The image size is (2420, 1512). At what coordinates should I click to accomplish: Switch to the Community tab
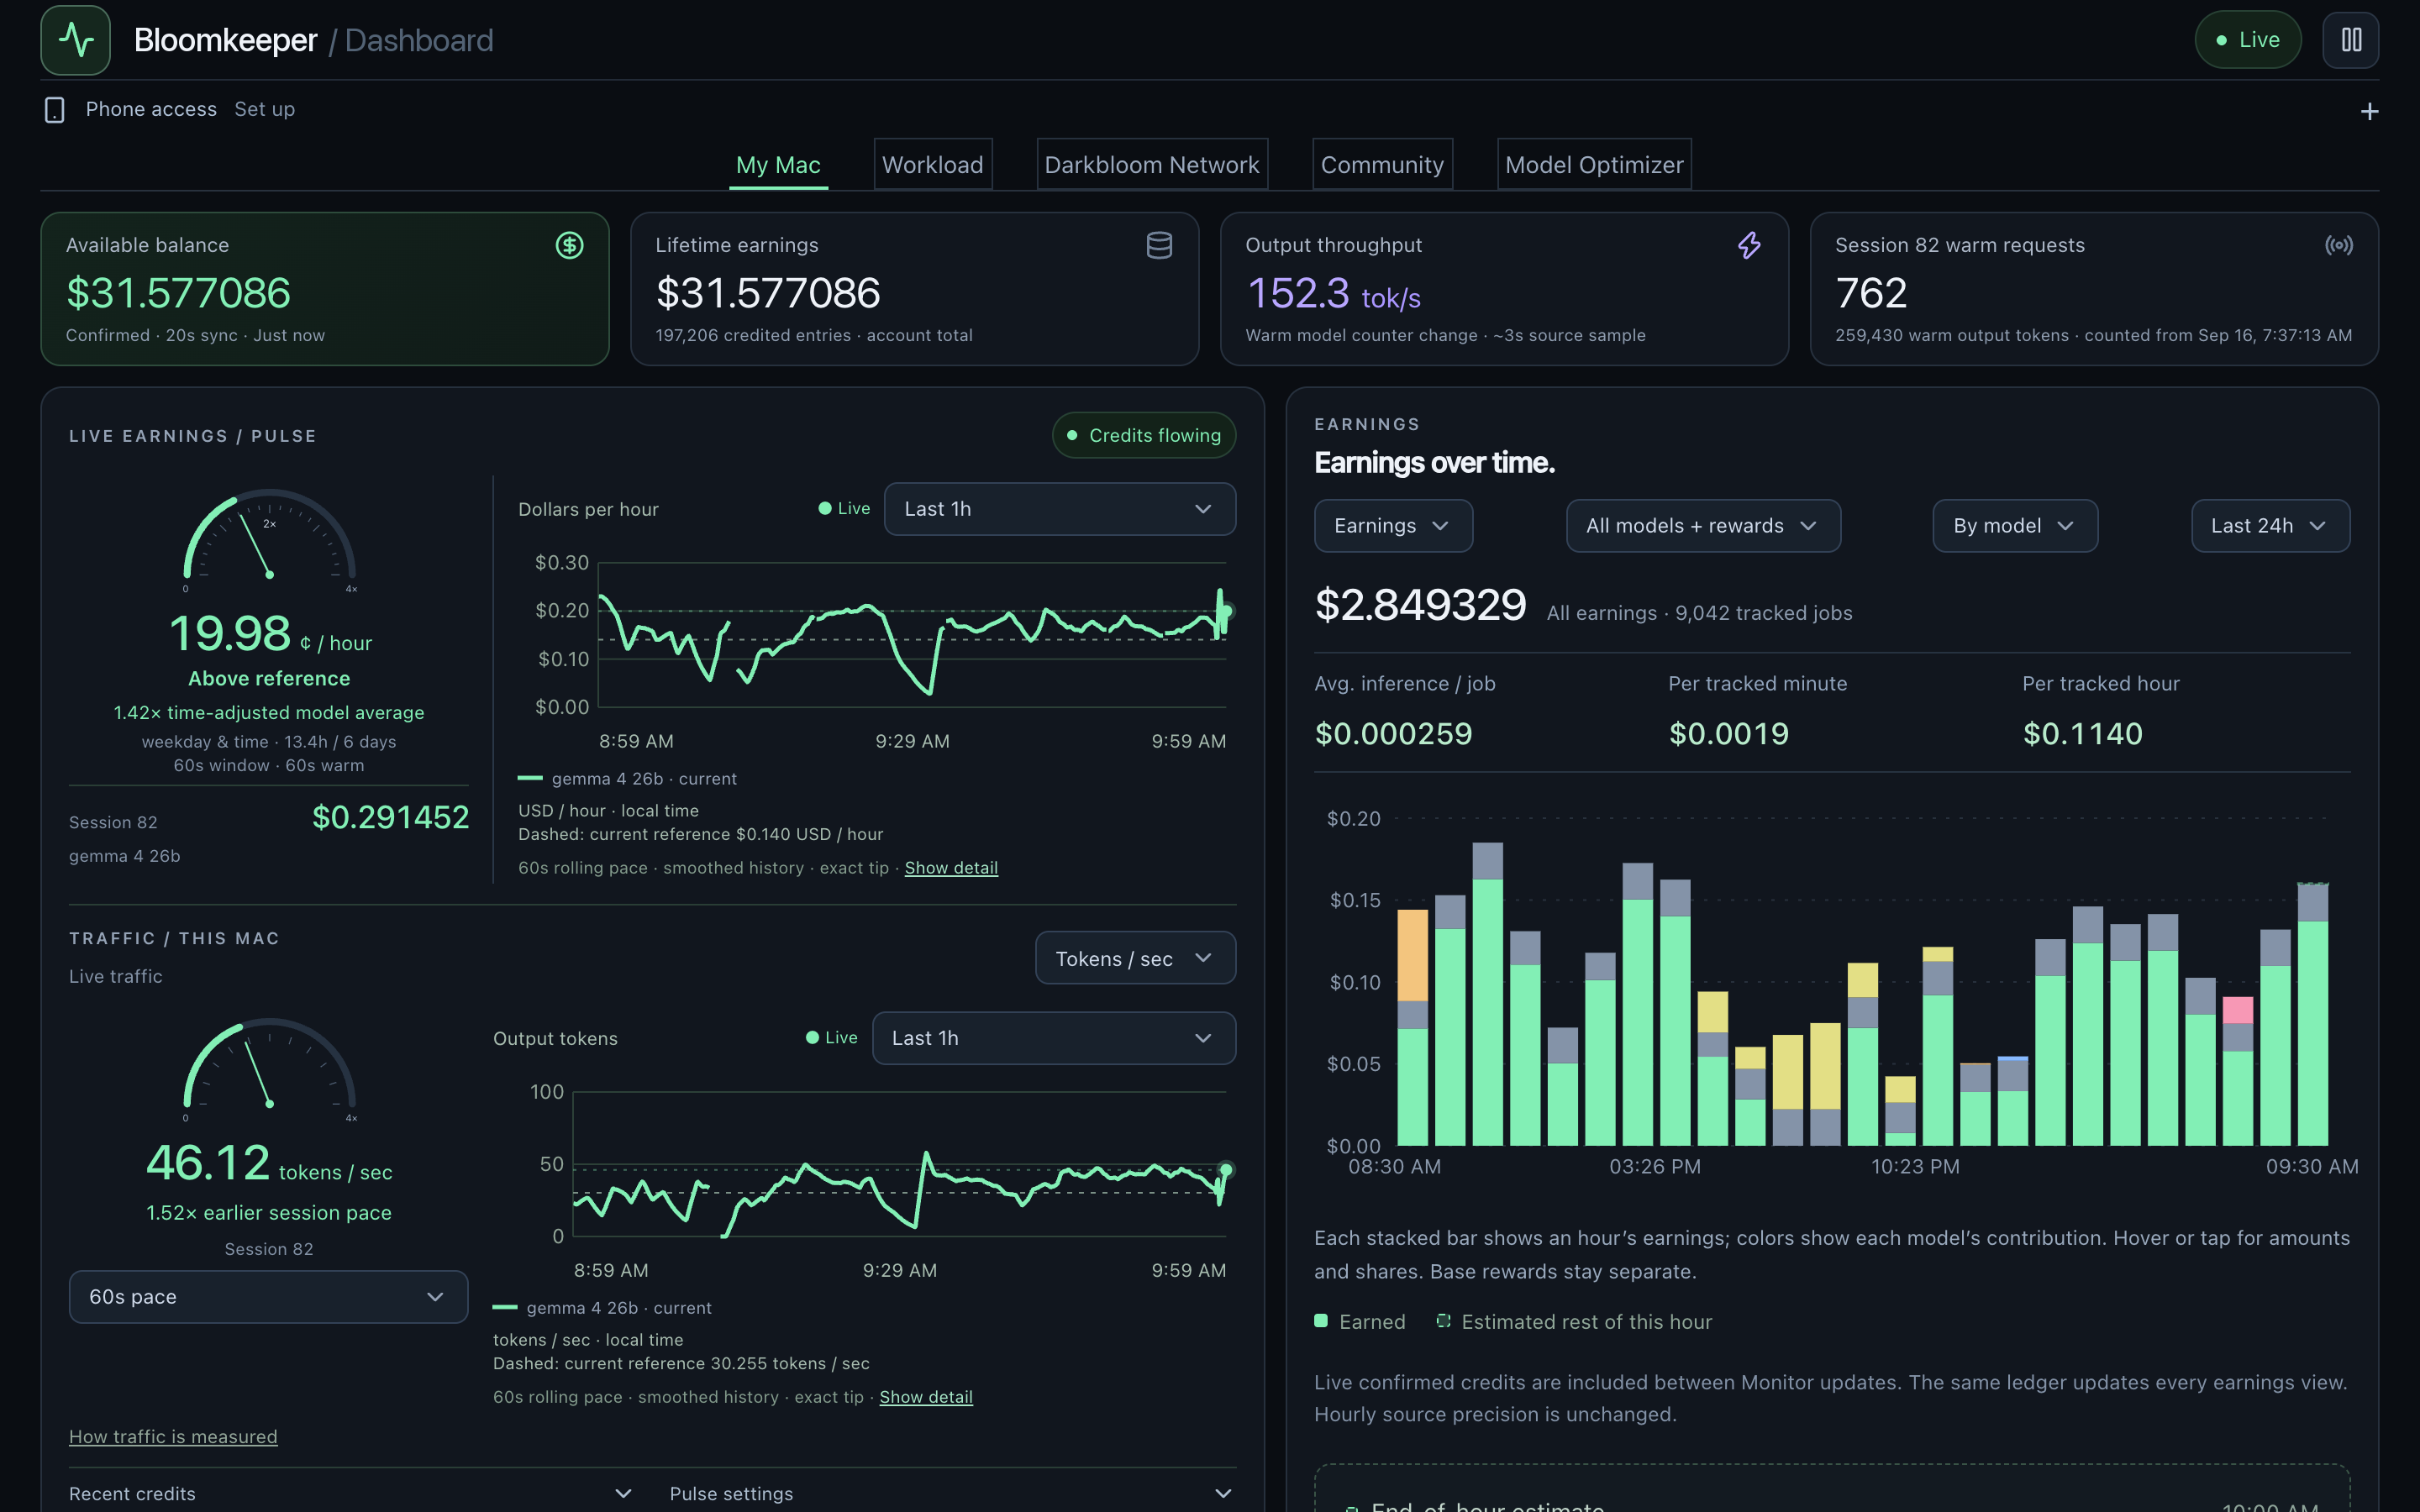click(1382, 165)
